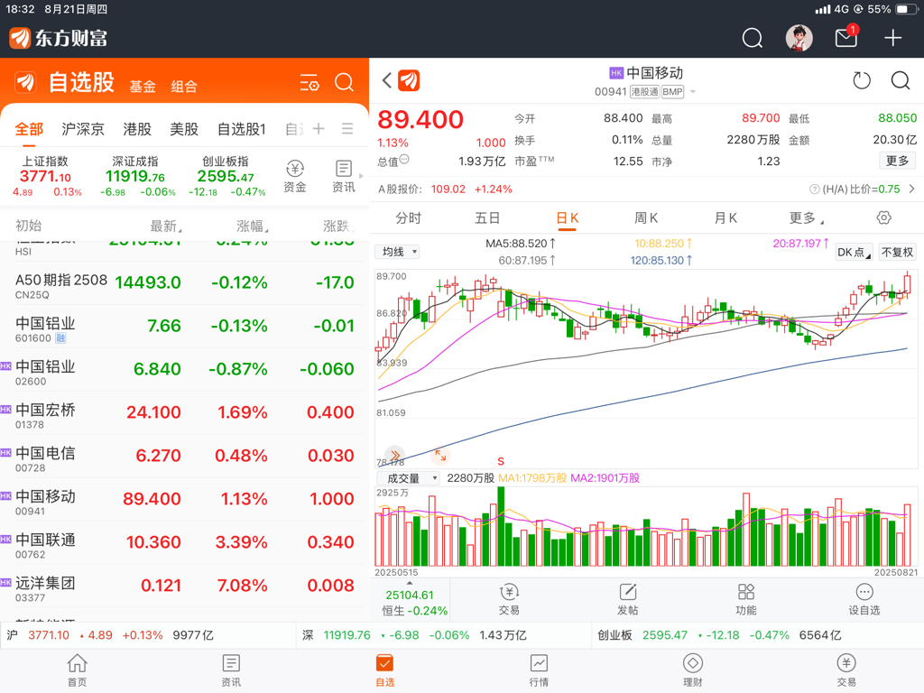
Task: Search within the watchlist panel
Action: tap(344, 82)
